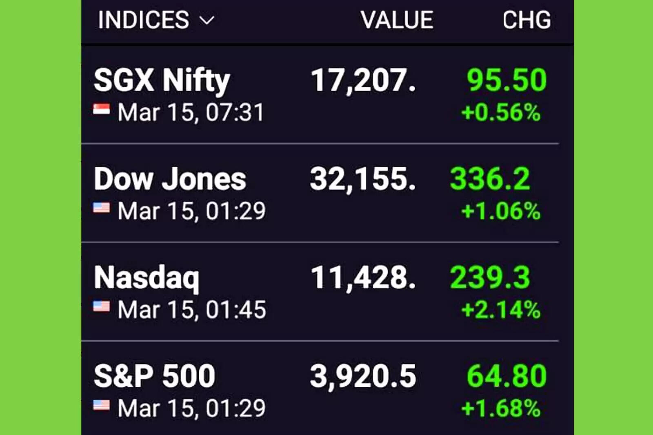Sort by the CHG column header
This screenshot has width=653, height=435.
click(x=526, y=20)
